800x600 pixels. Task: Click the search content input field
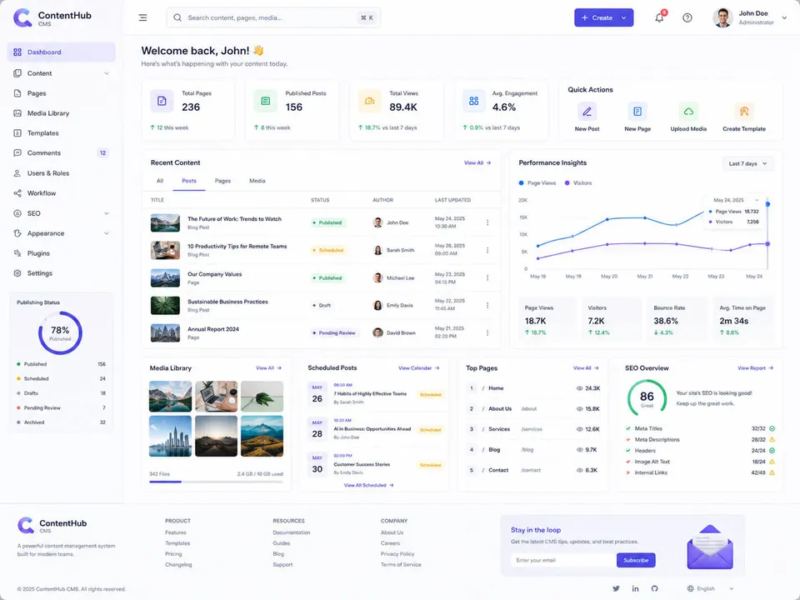click(x=273, y=17)
